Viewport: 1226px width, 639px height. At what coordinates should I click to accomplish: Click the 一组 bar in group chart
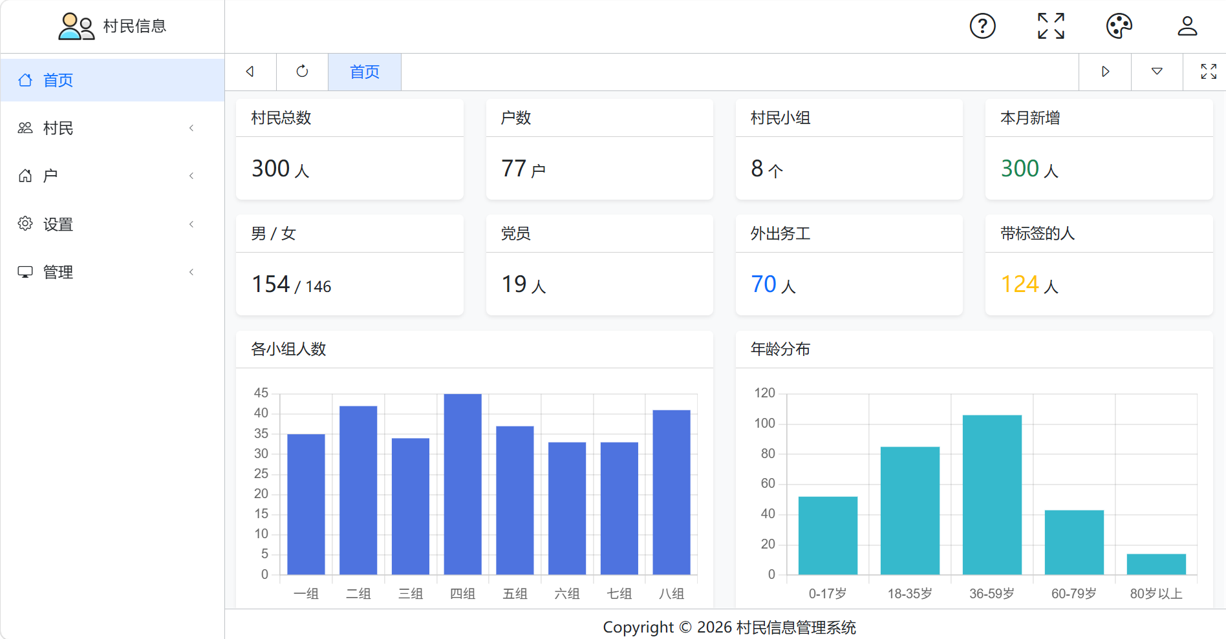(306, 504)
